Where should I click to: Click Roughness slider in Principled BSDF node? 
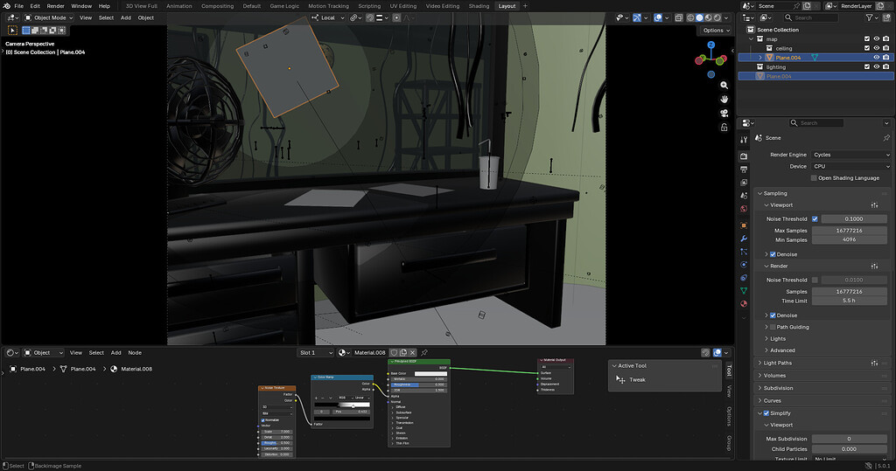coord(418,384)
